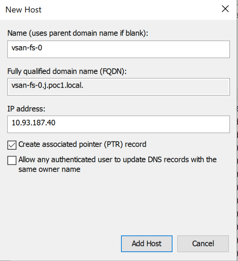This screenshot has width=238, height=261.
Task: Close the New Host dialog
Action: (x=225, y=9)
